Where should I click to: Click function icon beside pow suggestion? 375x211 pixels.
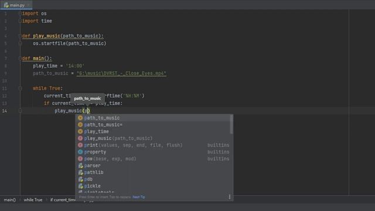[x=80, y=159]
